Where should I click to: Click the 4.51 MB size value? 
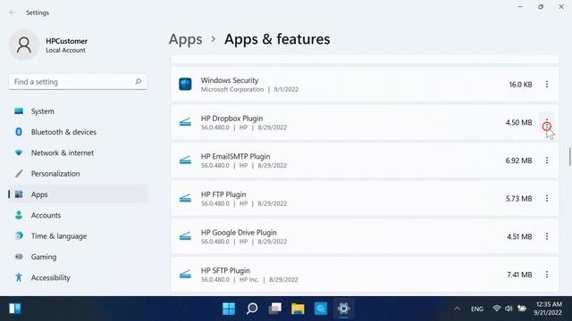click(519, 236)
